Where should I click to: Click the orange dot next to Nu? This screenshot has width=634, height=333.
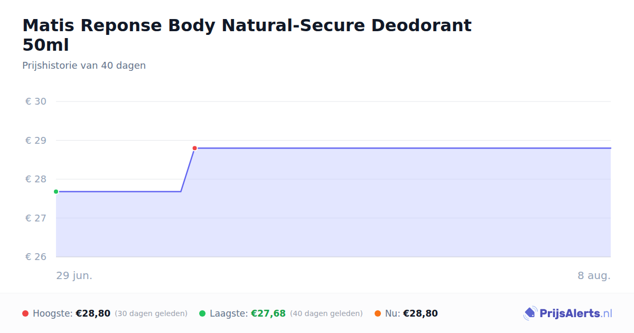pyautogui.click(x=378, y=313)
